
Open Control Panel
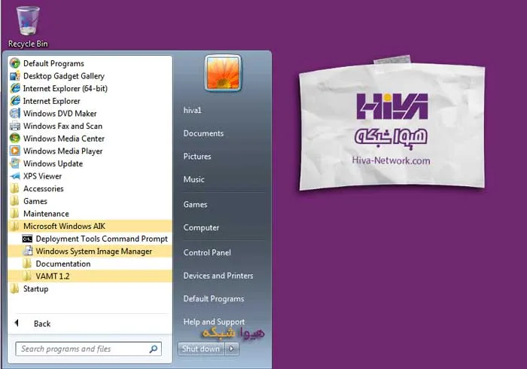point(207,252)
